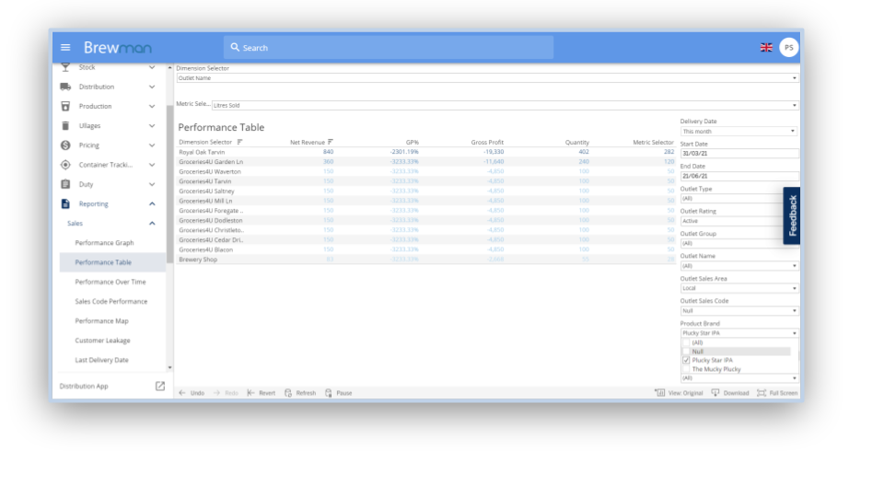Click the Ullages trash icon

[x=65, y=126]
